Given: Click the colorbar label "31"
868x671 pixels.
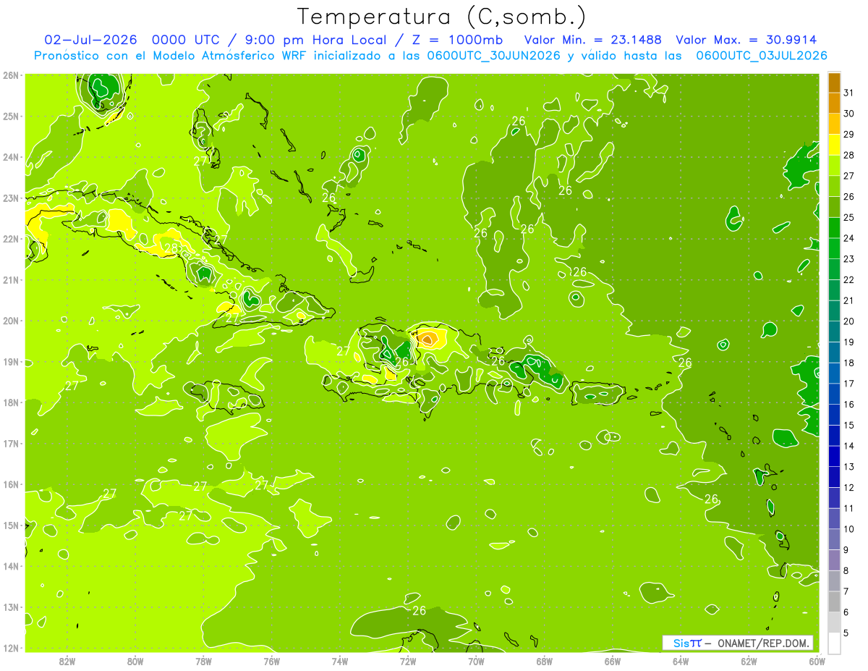Looking at the screenshot, I should (848, 93).
